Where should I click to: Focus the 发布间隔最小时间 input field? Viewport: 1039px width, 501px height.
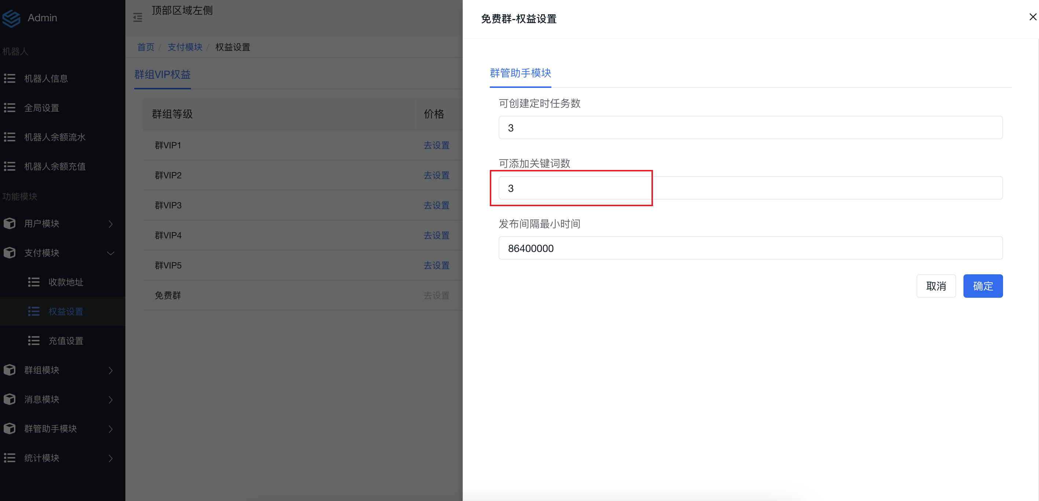(x=750, y=248)
